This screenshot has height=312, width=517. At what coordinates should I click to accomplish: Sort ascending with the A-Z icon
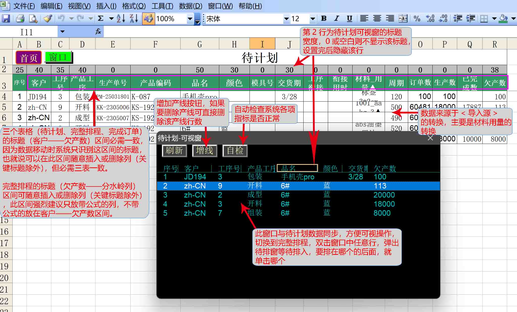click(121, 18)
